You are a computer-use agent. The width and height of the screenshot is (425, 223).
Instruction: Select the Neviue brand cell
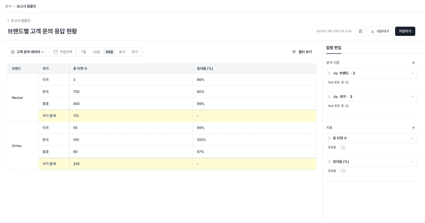pos(23,98)
